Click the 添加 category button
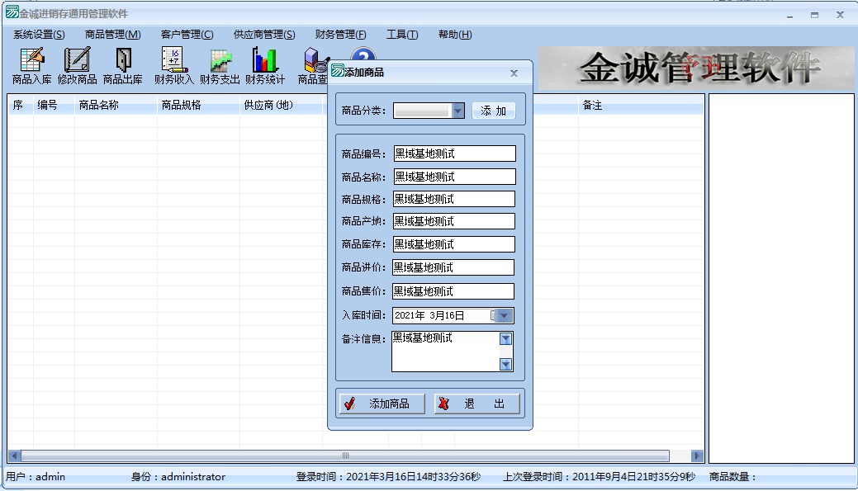The height and width of the screenshot is (491, 858). click(494, 111)
